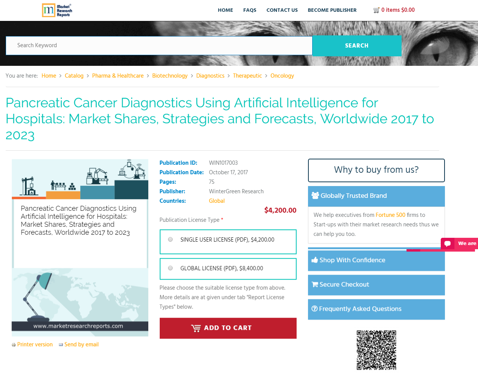The image size is (478, 374).
Task: Click the SEARCH button
Action: pyautogui.click(x=357, y=46)
